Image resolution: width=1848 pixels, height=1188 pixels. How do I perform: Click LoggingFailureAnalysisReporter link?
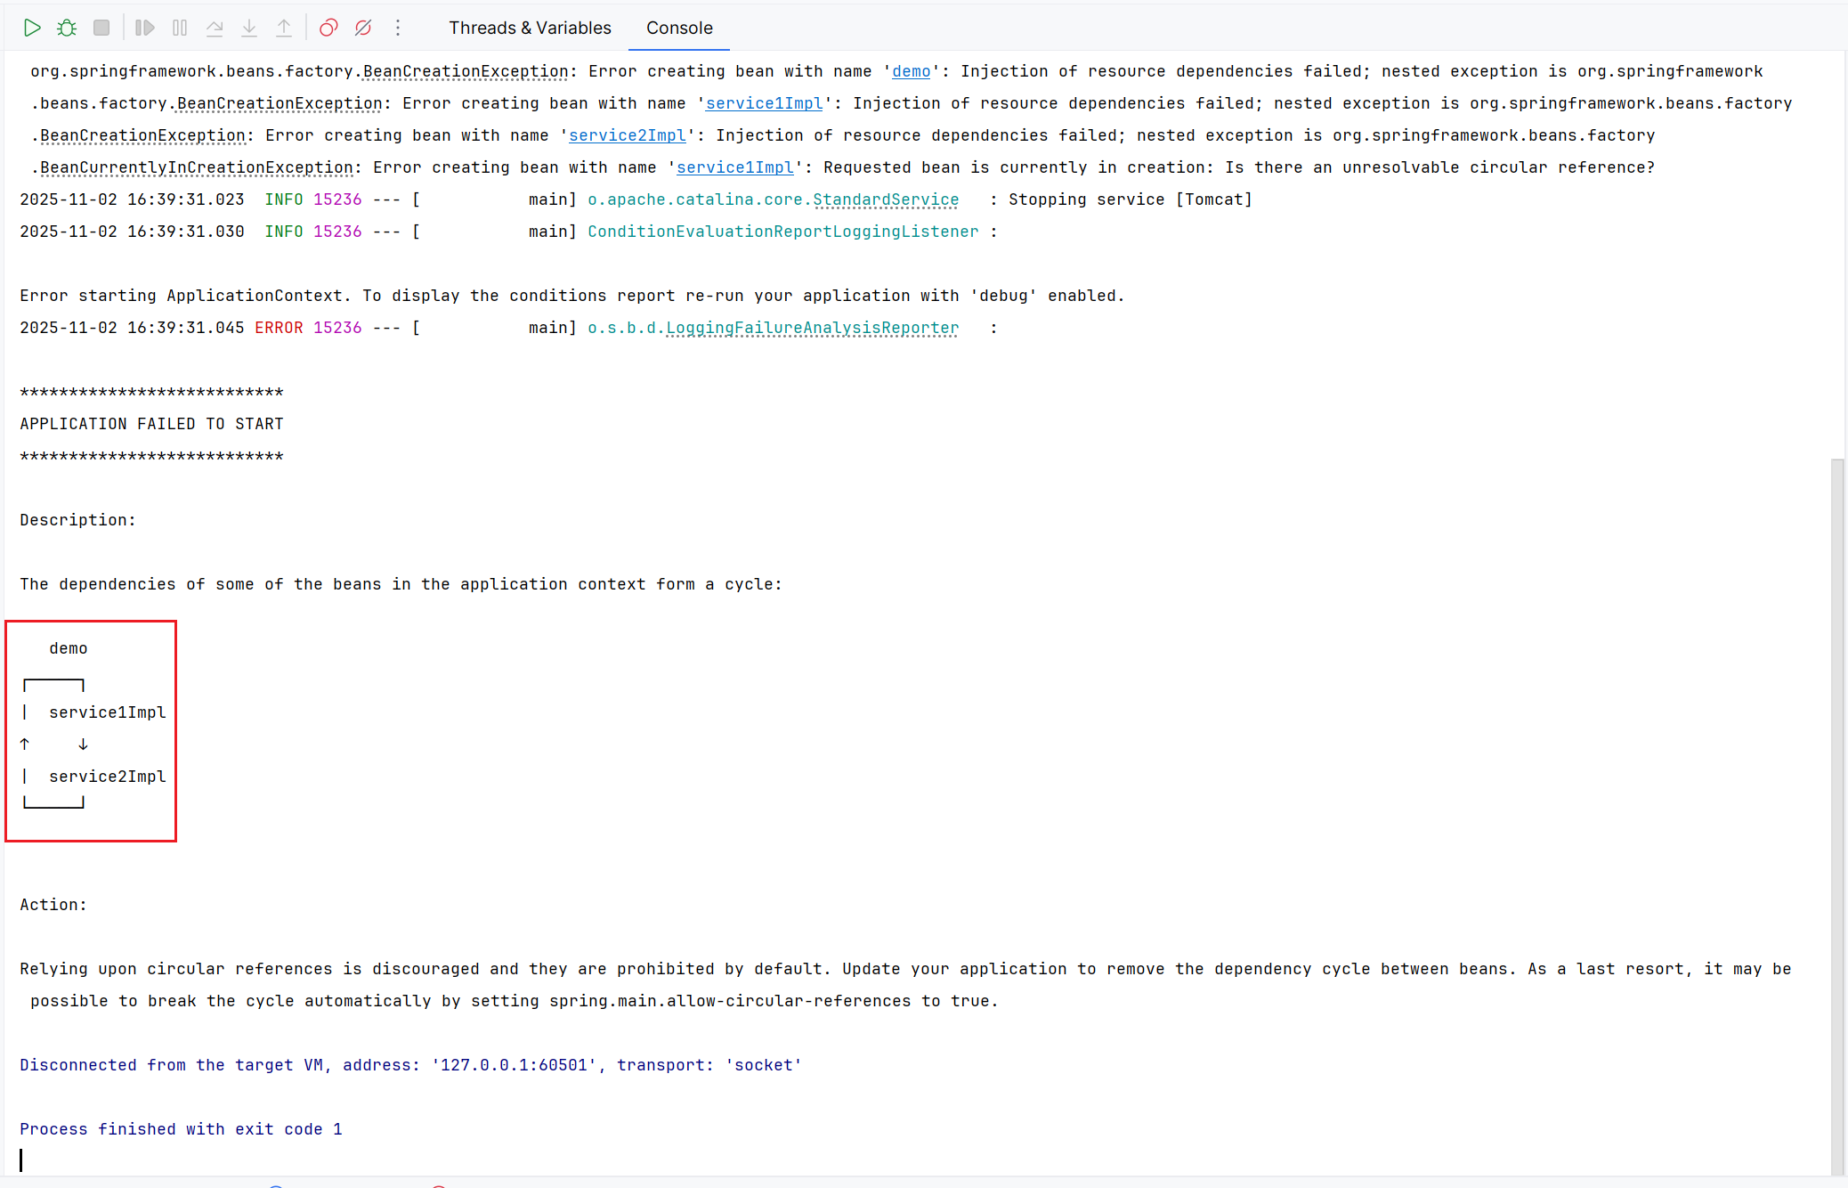pyautogui.click(x=812, y=328)
